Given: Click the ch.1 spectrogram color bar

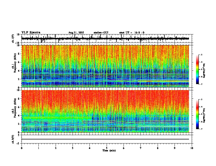Looking at the screenshot, I should point(197,69).
